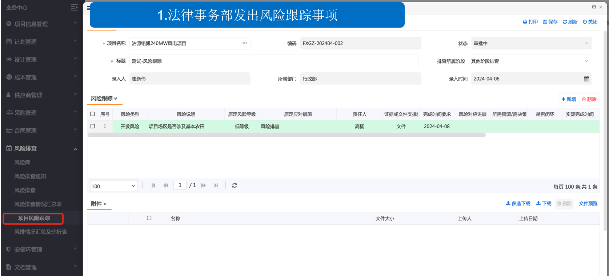
Task: Check the checkbox for risk row 1
Action: (93, 126)
